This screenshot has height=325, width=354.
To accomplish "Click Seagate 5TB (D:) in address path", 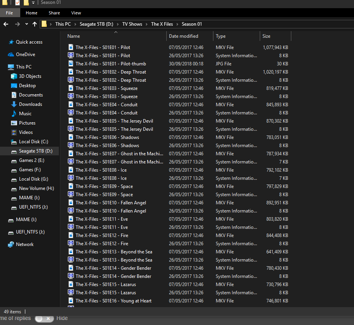I will (x=96, y=24).
